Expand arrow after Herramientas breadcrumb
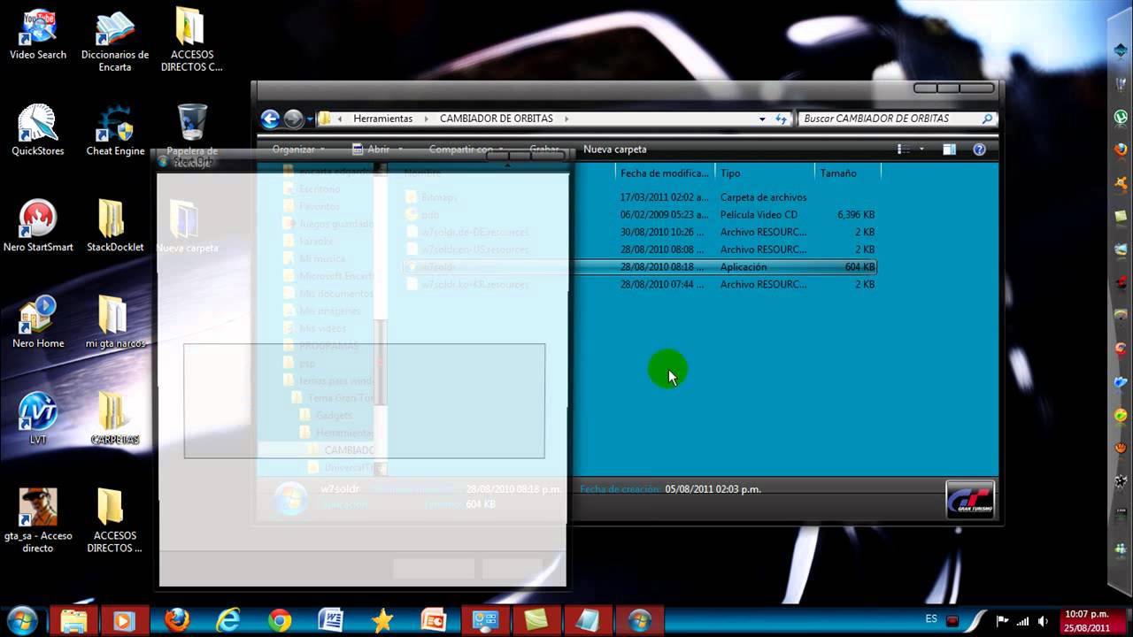Image resolution: width=1133 pixels, height=637 pixels. pyautogui.click(x=426, y=119)
